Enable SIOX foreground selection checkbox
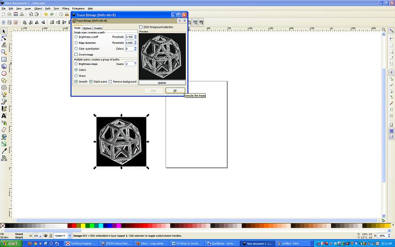Image resolution: width=395 pixels, height=247 pixels. click(141, 27)
